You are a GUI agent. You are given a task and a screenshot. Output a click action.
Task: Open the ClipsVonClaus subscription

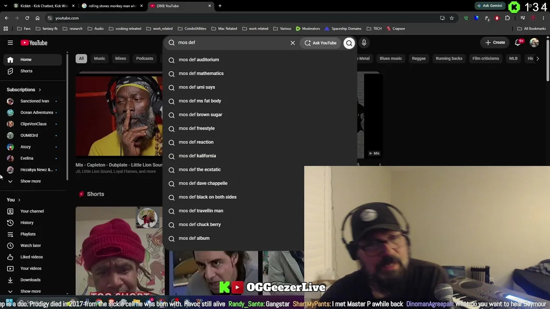[34, 124]
